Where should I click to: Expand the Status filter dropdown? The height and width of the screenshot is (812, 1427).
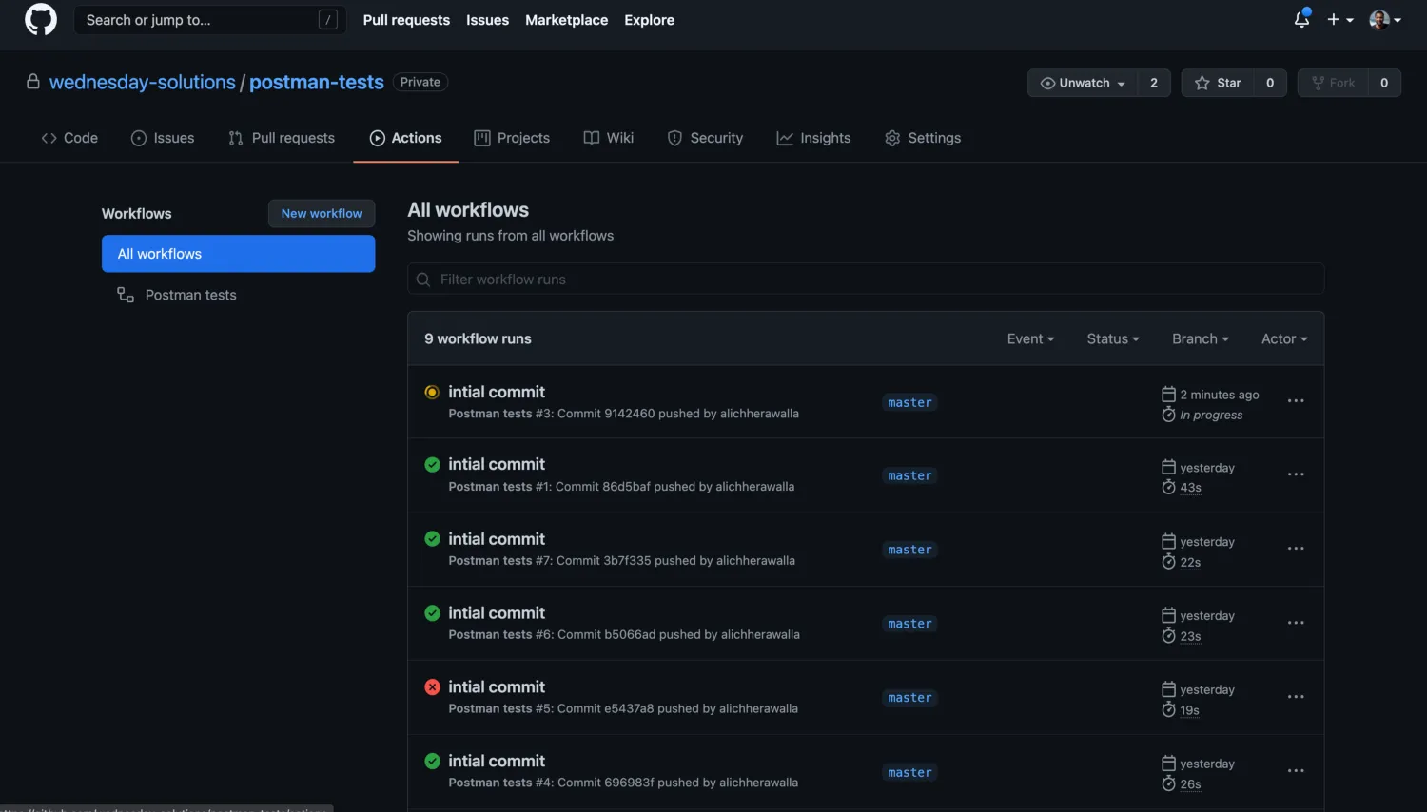(x=1113, y=338)
